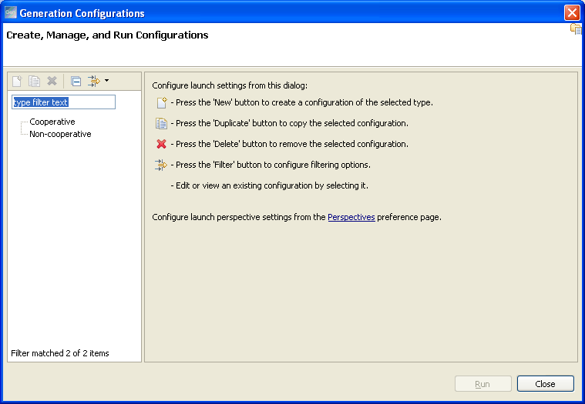Click the New icon in the instructions
The image size is (585, 404).
pos(162,102)
